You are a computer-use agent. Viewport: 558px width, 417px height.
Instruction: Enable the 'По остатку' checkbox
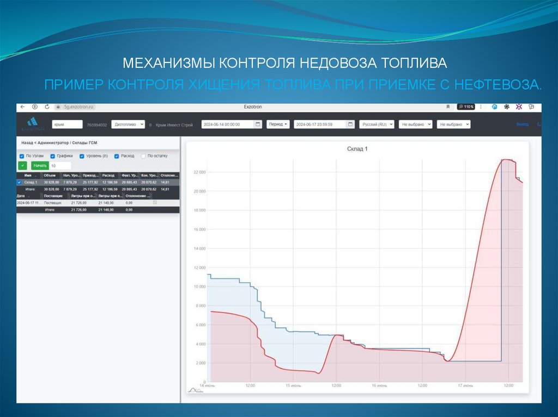pyautogui.click(x=143, y=156)
